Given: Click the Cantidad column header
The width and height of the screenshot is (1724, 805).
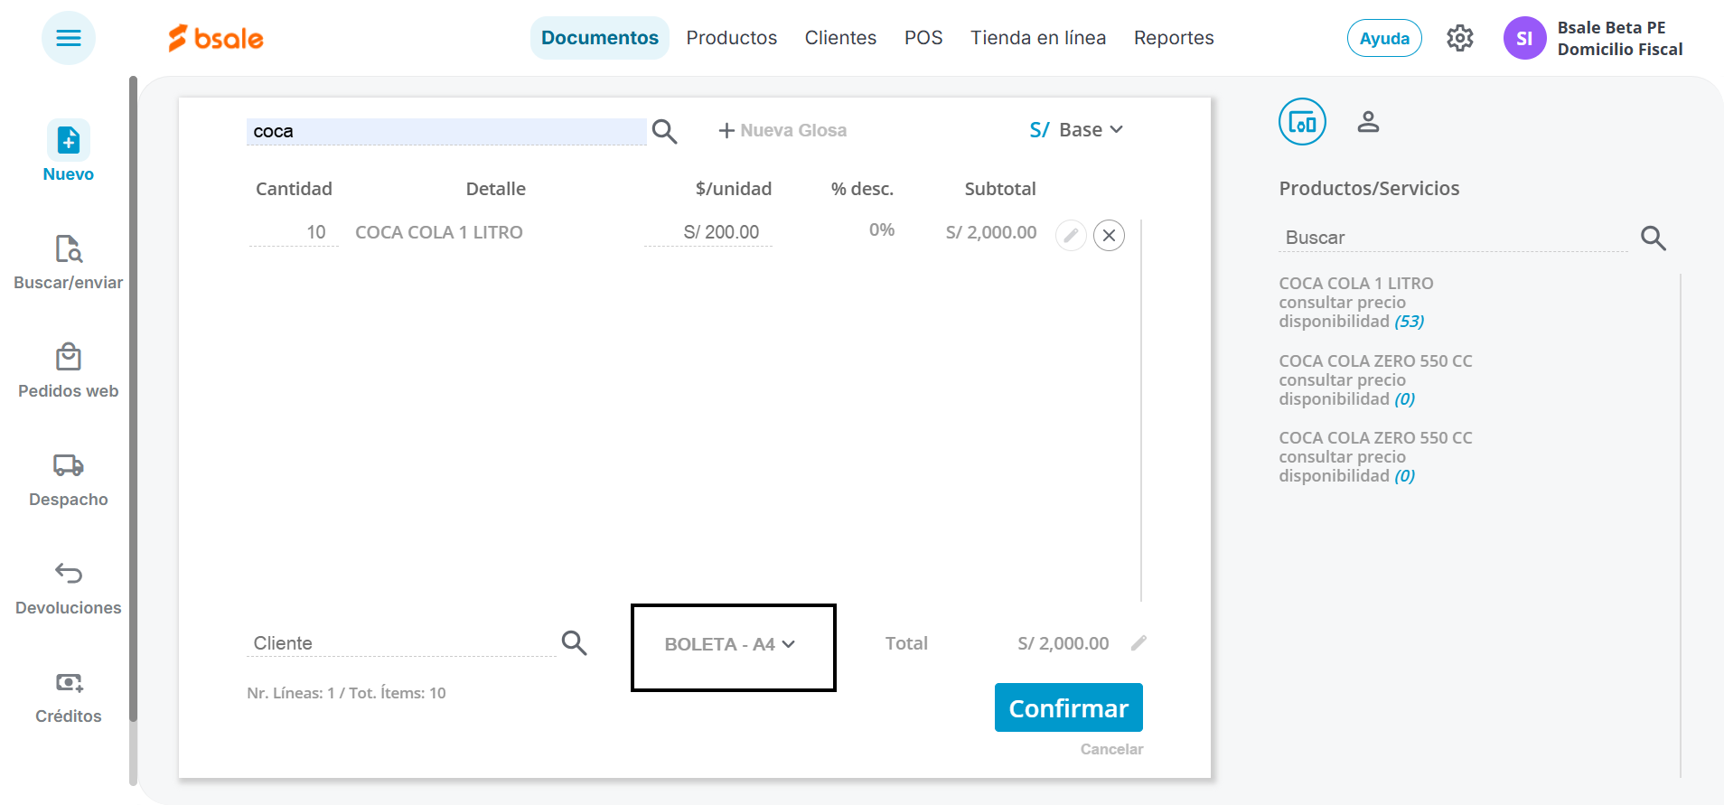Looking at the screenshot, I should point(294,189).
